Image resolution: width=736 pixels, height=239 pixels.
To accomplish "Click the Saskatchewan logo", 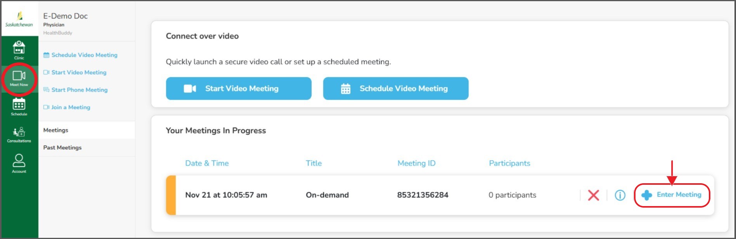I will (x=19, y=19).
